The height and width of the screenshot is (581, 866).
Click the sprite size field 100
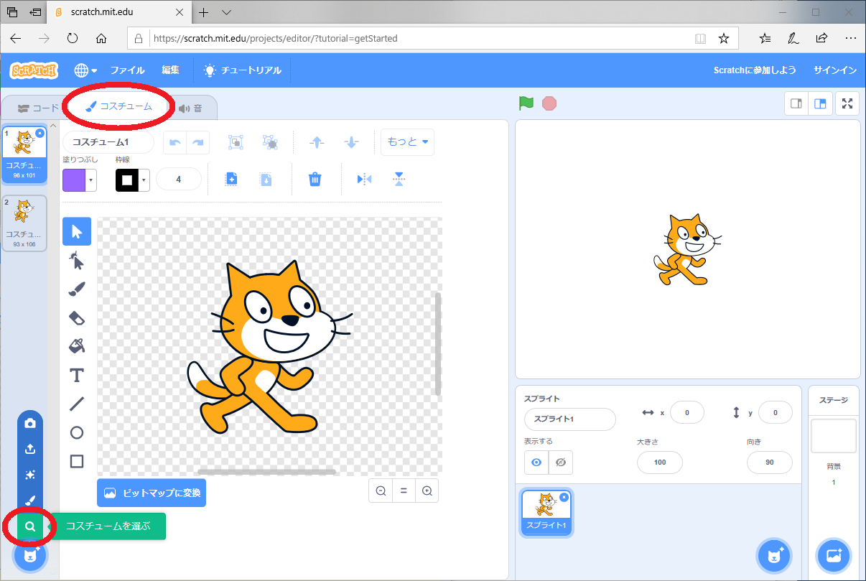coord(660,463)
